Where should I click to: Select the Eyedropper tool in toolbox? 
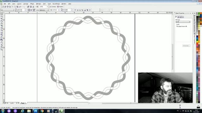[x=1, y=42]
